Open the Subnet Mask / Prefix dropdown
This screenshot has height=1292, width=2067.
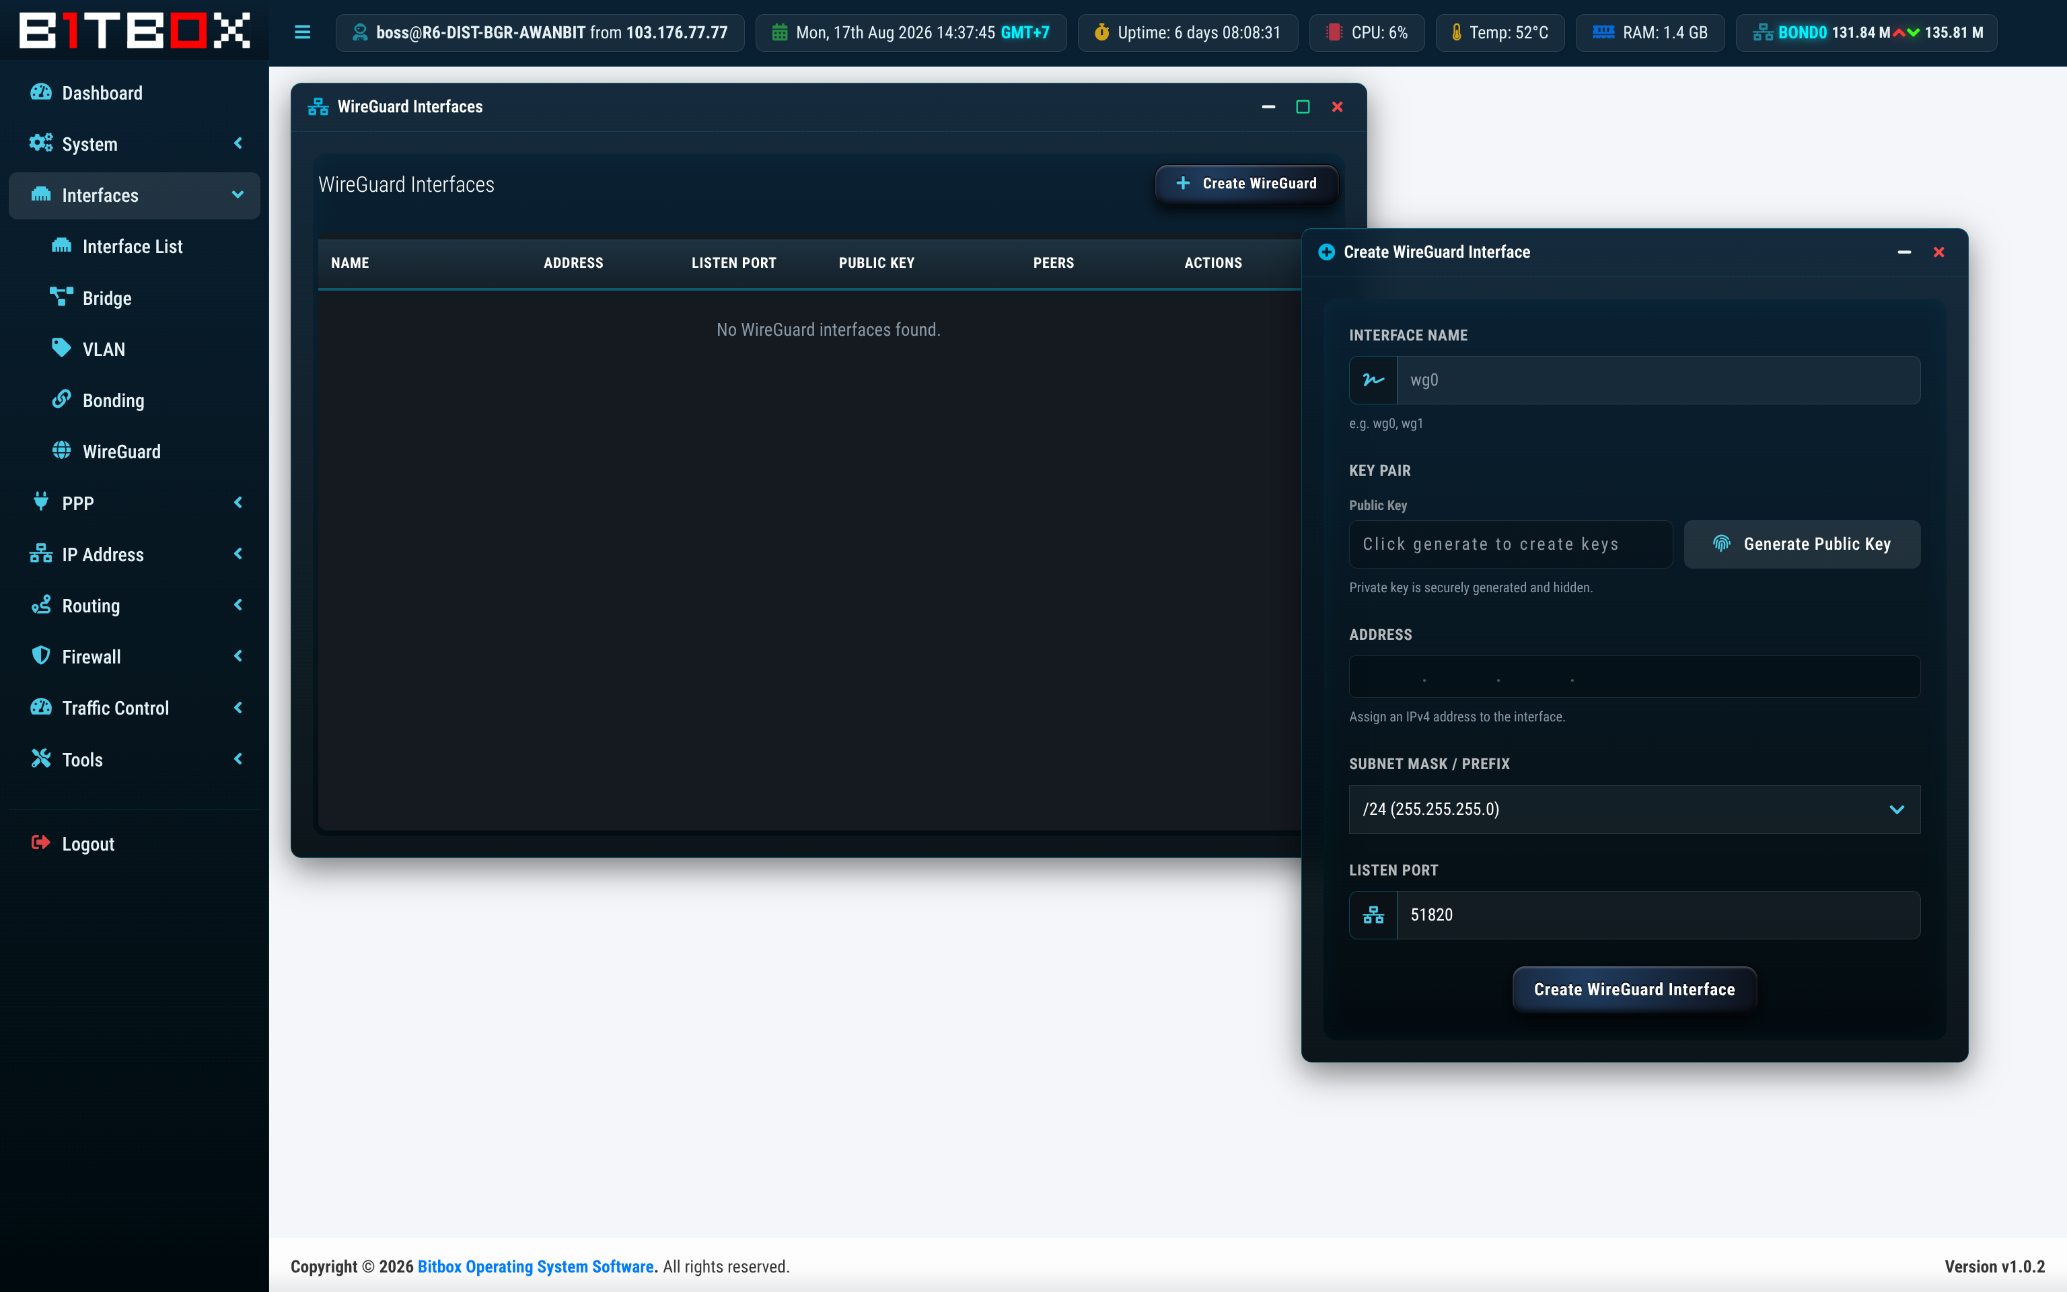(1634, 810)
